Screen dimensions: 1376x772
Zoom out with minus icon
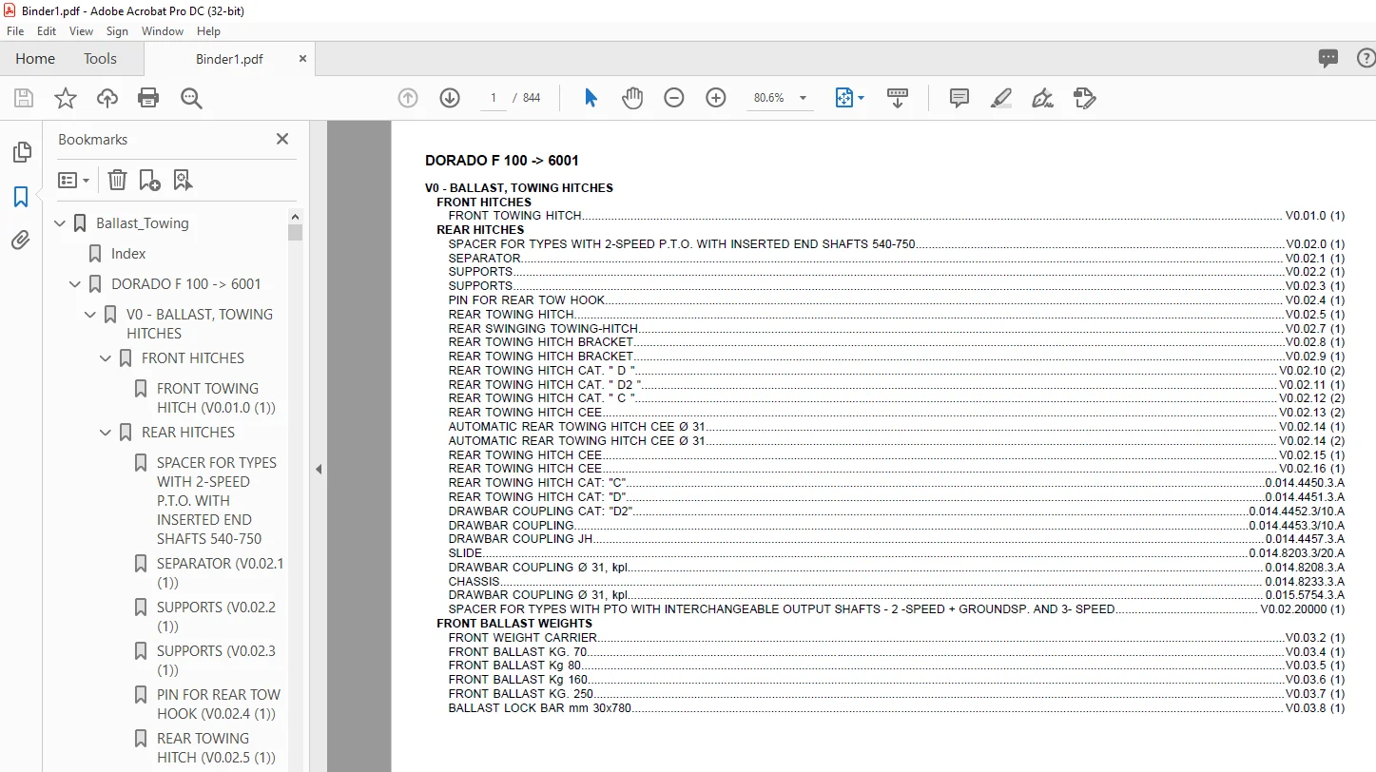(674, 98)
